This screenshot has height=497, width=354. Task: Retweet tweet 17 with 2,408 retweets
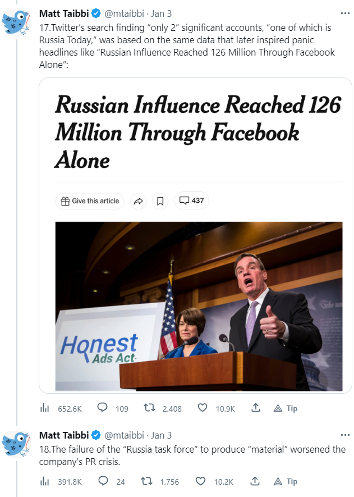pyautogui.click(x=150, y=408)
